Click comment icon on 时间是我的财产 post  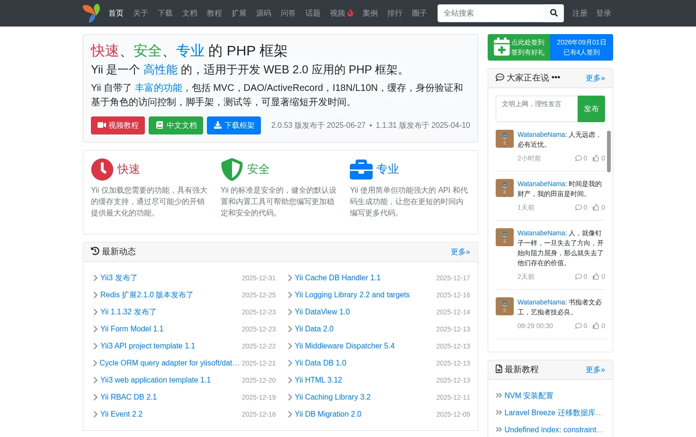click(578, 207)
